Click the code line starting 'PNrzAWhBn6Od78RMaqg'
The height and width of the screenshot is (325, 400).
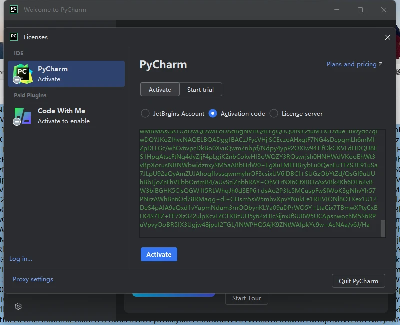(258, 199)
